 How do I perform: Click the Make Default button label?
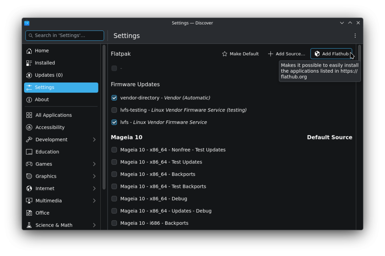click(244, 54)
